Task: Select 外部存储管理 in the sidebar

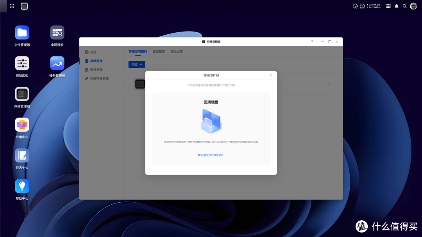Action: [x=97, y=79]
